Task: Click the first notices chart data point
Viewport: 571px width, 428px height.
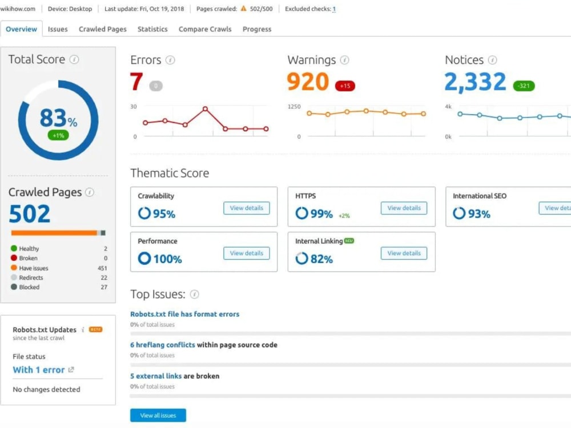Action: (460, 114)
